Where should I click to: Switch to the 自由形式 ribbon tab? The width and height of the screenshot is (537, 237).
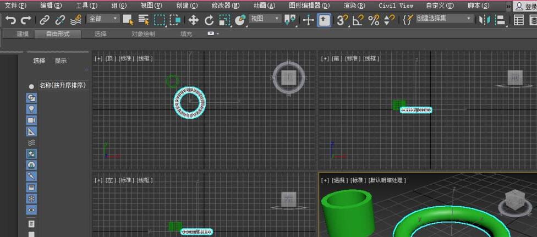click(58, 34)
